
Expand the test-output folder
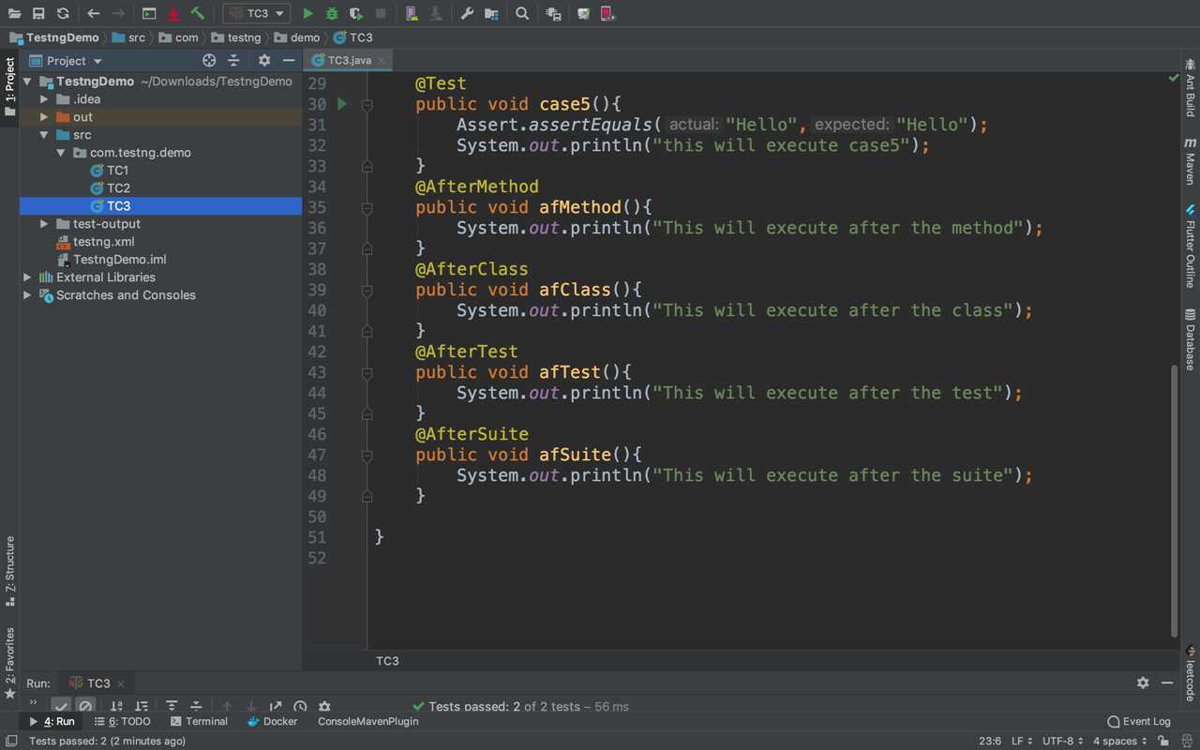point(44,224)
